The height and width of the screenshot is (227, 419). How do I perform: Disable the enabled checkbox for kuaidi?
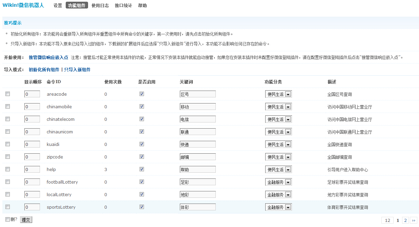[142, 144]
